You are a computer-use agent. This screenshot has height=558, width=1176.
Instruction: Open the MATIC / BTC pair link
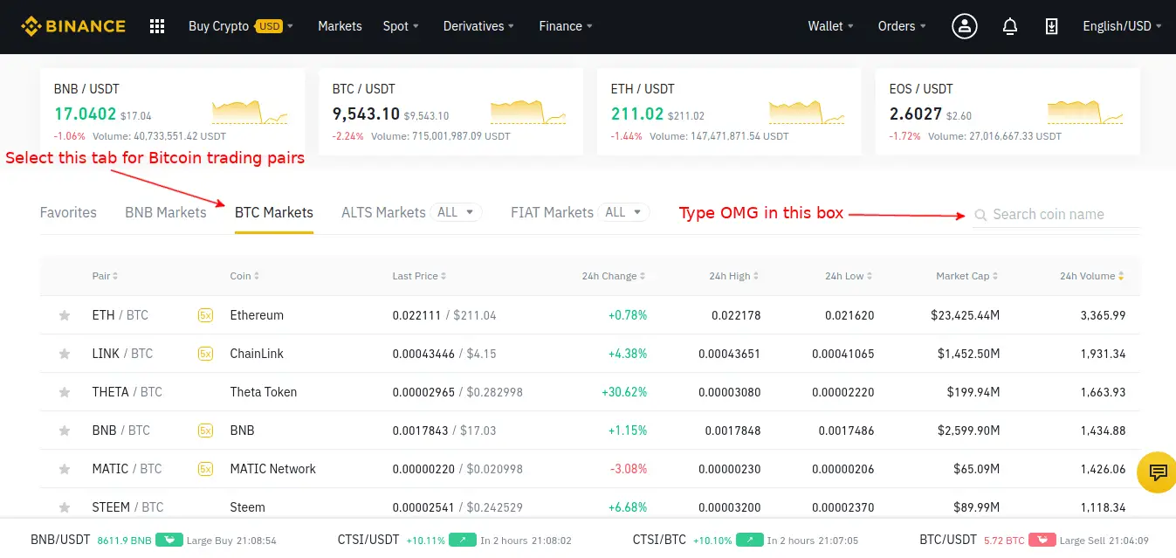[127, 469]
